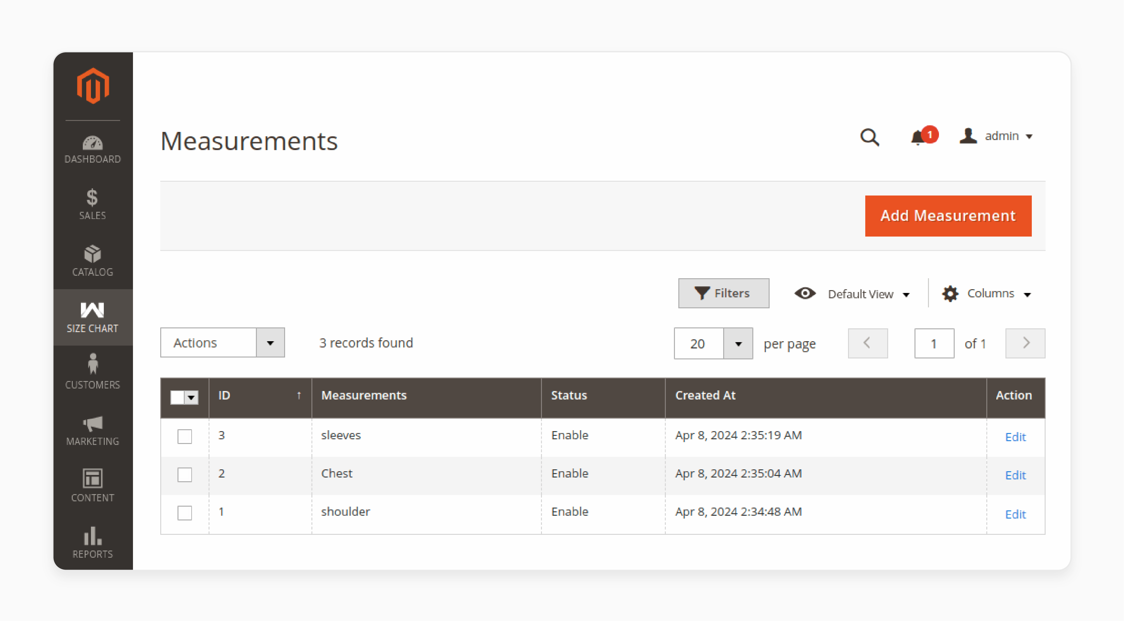Click the Magento logo icon

pyautogui.click(x=93, y=86)
